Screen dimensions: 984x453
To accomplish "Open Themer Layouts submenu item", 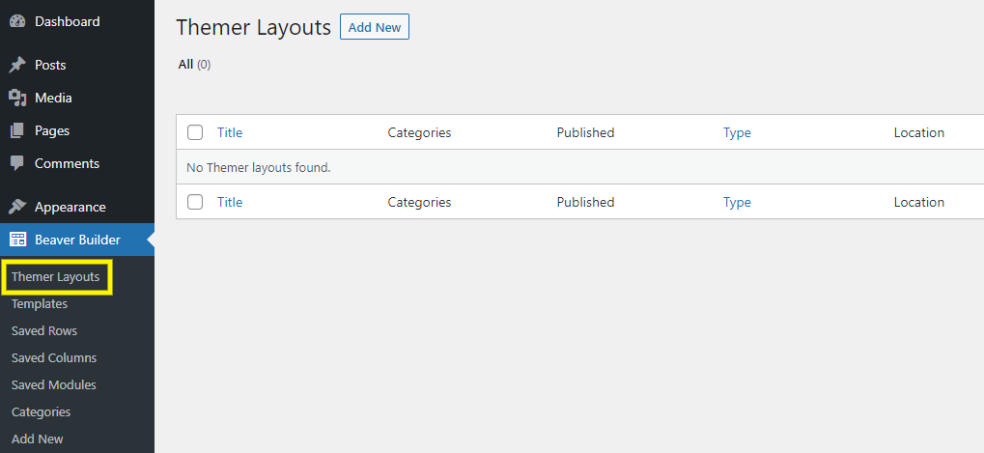I will (x=55, y=276).
